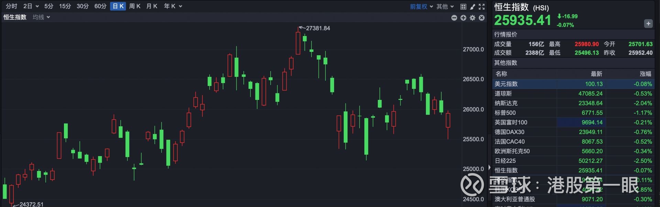660x207 pixels.
Task: Open the 前复权 adjustment dropdown
Action: coord(421,7)
